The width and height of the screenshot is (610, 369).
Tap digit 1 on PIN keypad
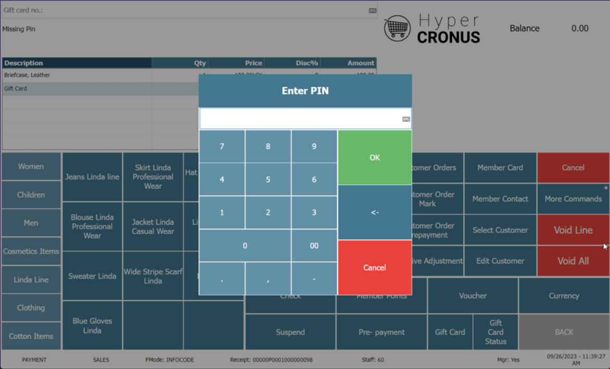pyautogui.click(x=222, y=213)
